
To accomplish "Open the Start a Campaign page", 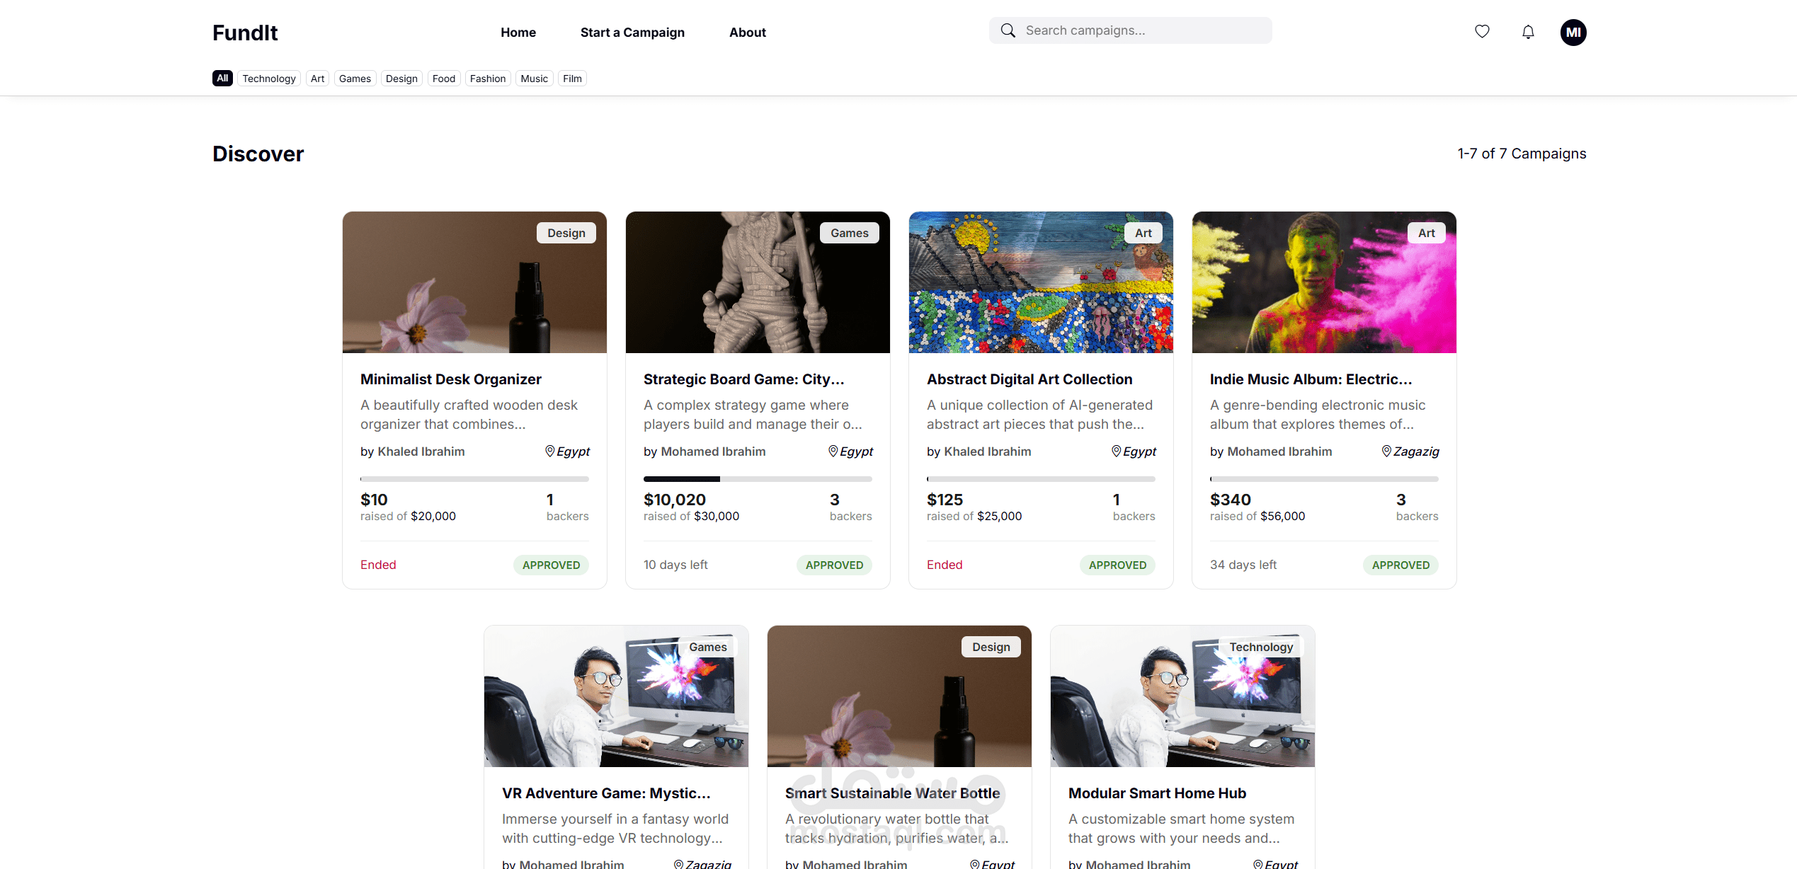I will click(632, 33).
